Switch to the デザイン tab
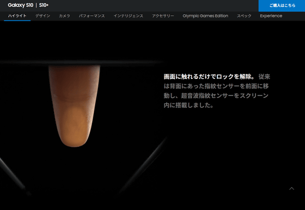 pyautogui.click(x=43, y=16)
